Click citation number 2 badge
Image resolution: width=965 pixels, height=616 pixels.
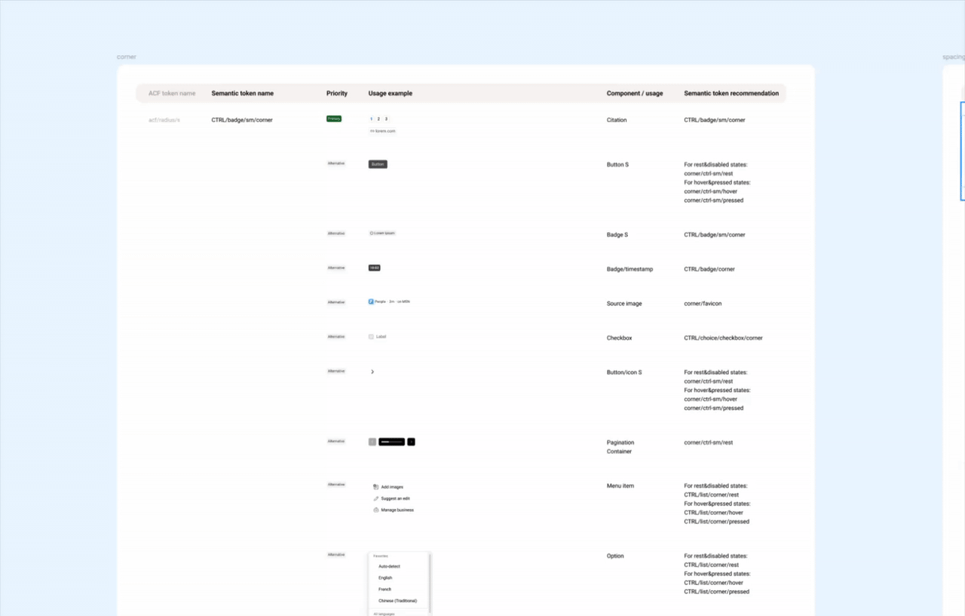coord(379,119)
